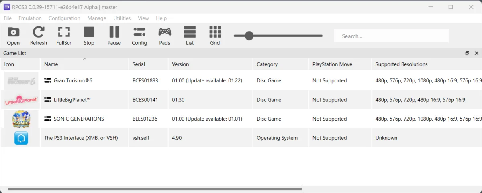This screenshot has height=193, width=482.
Task: Open the Emulation menu
Action: tap(30, 18)
